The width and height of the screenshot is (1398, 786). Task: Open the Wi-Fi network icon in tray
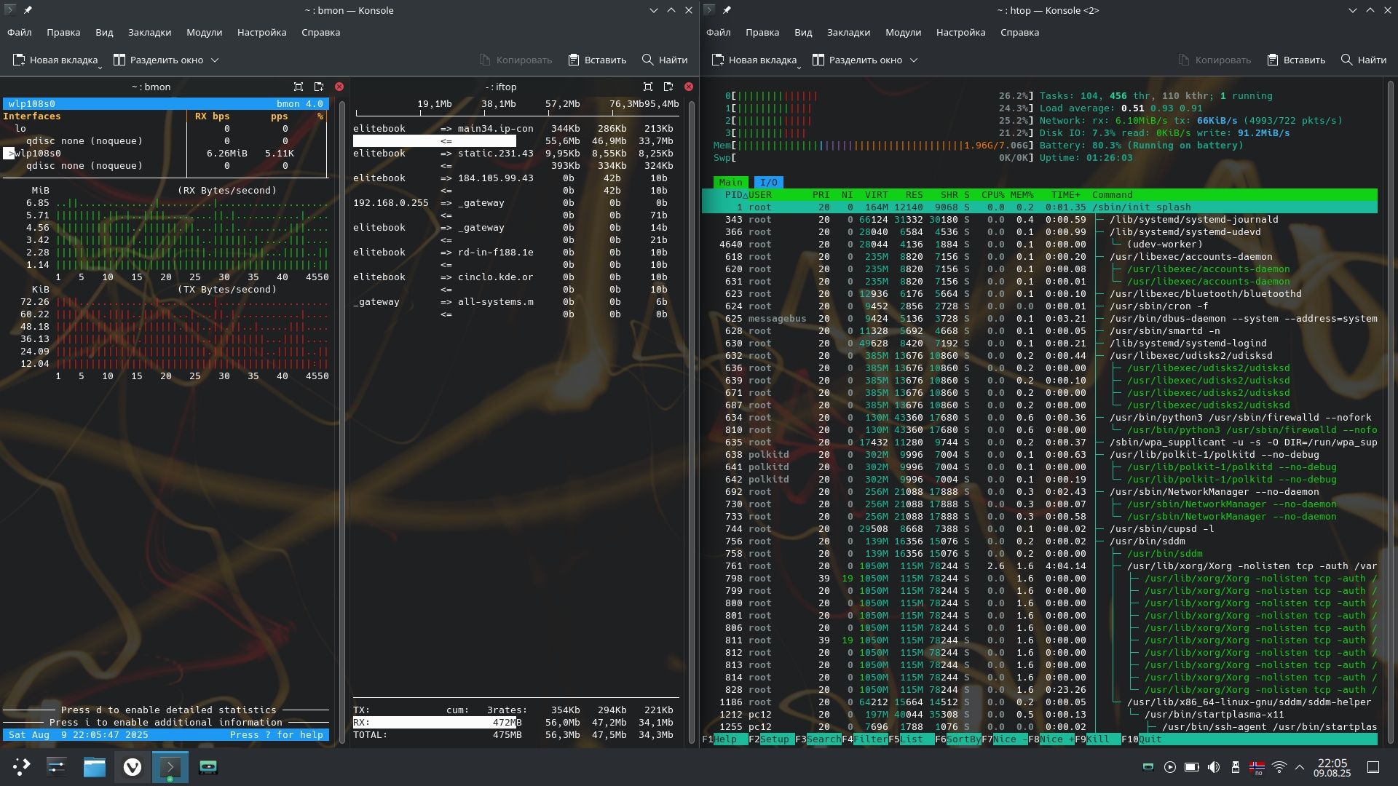pos(1279,767)
